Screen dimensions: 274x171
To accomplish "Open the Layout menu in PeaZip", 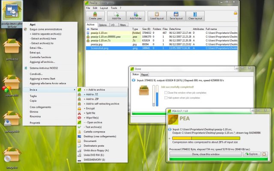I will click(x=104, y=8).
